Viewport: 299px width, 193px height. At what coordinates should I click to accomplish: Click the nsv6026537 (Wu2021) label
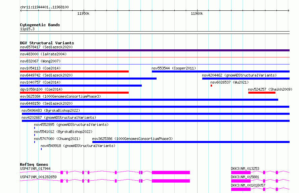tap(229, 82)
